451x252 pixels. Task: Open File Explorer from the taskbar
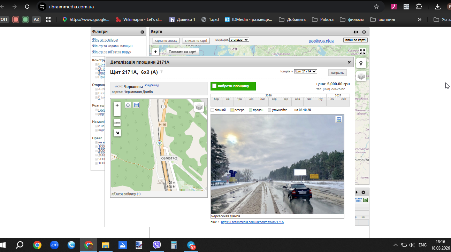pyautogui.click(x=106, y=245)
